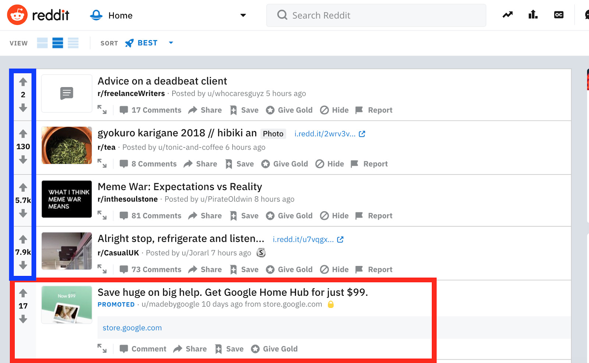Image resolution: width=589 pixels, height=363 pixels.
Task: Open the Home feed dropdown
Action: [243, 15]
